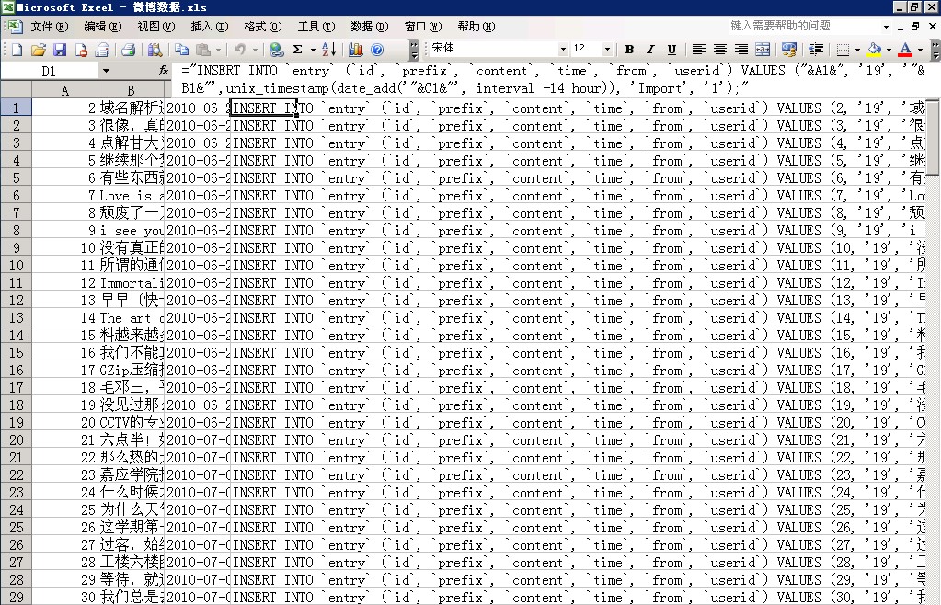Open the Name Box dropdown arrow
941x605 pixels.
click(x=106, y=71)
